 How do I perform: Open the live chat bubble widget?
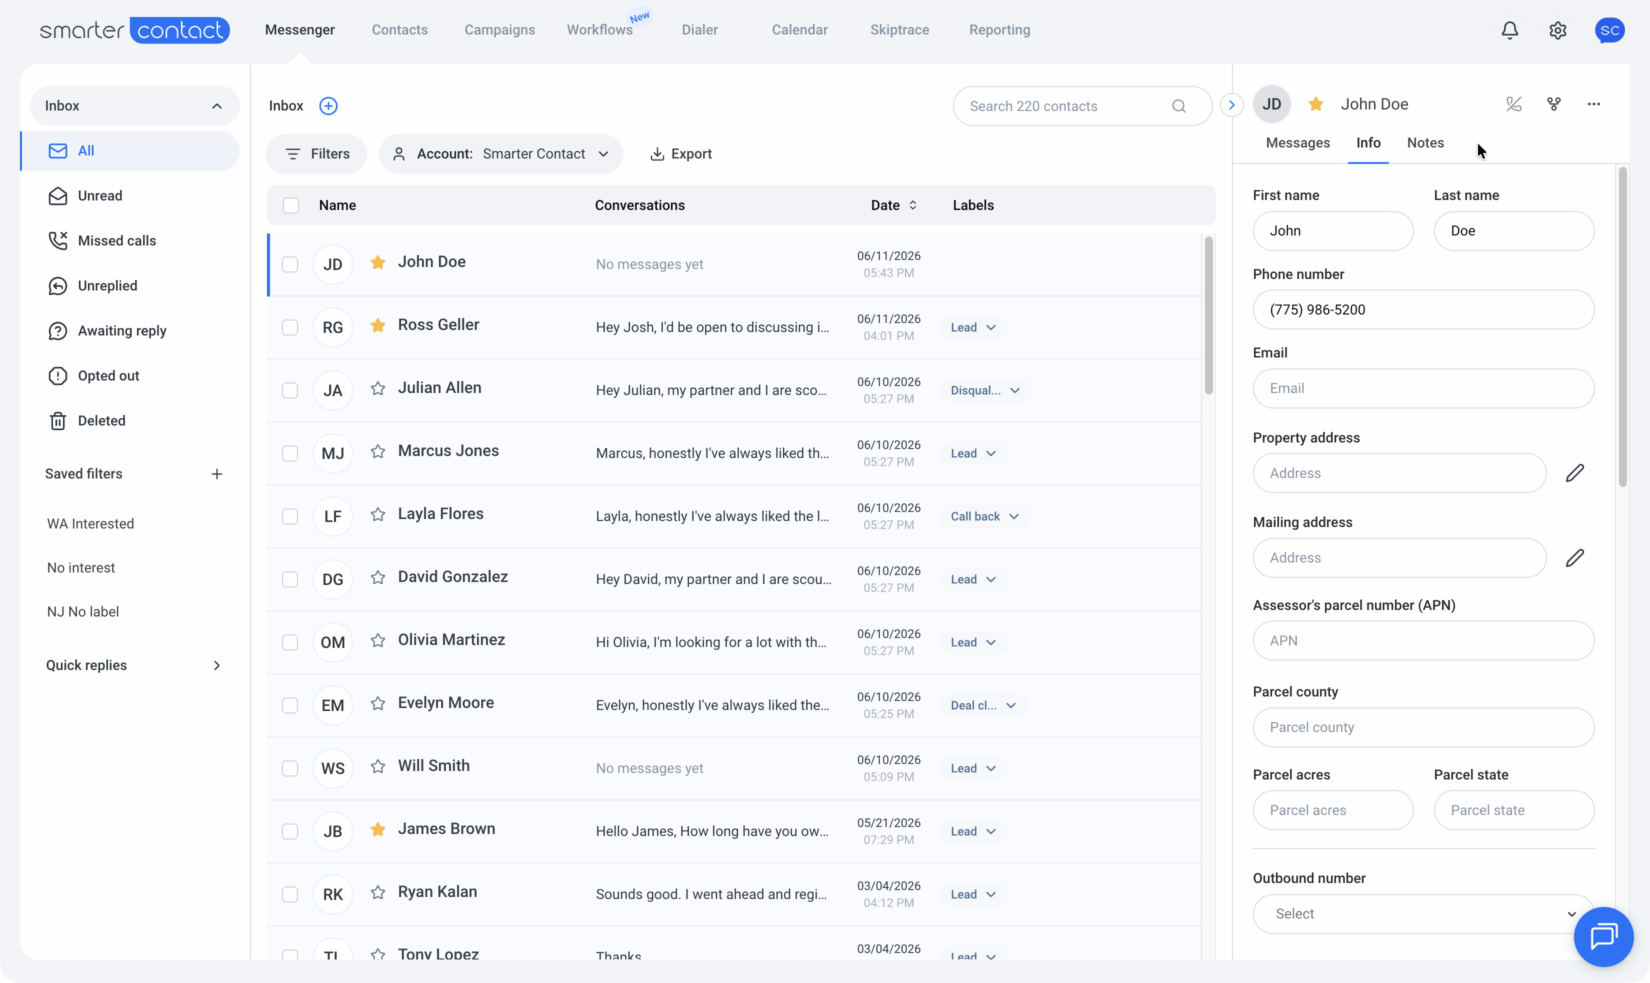[x=1603, y=936]
